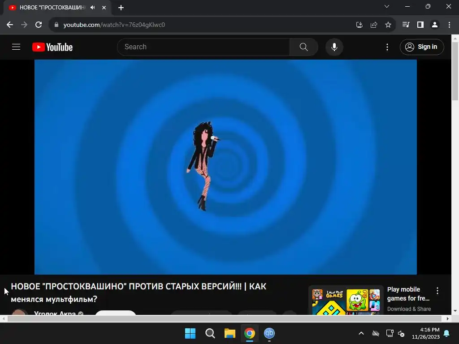459x344 pixels.
Task: Open Windows taskbar search
Action: tap(210, 333)
